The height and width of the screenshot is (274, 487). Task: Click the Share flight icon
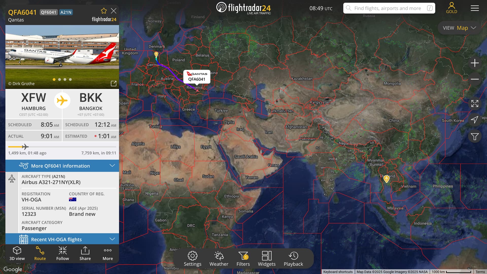point(85,253)
